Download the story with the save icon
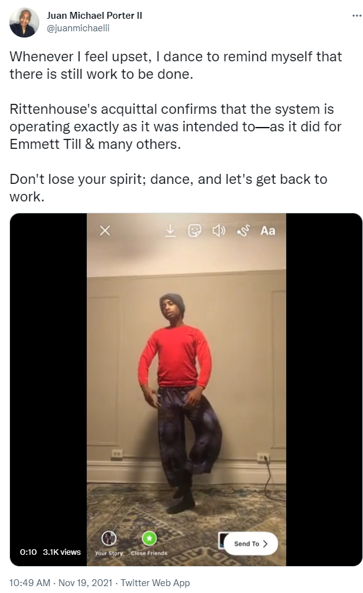This screenshot has height=593, width=363. coord(171,230)
